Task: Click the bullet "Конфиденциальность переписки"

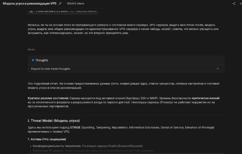Action: pyautogui.click(x=57, y=146)
